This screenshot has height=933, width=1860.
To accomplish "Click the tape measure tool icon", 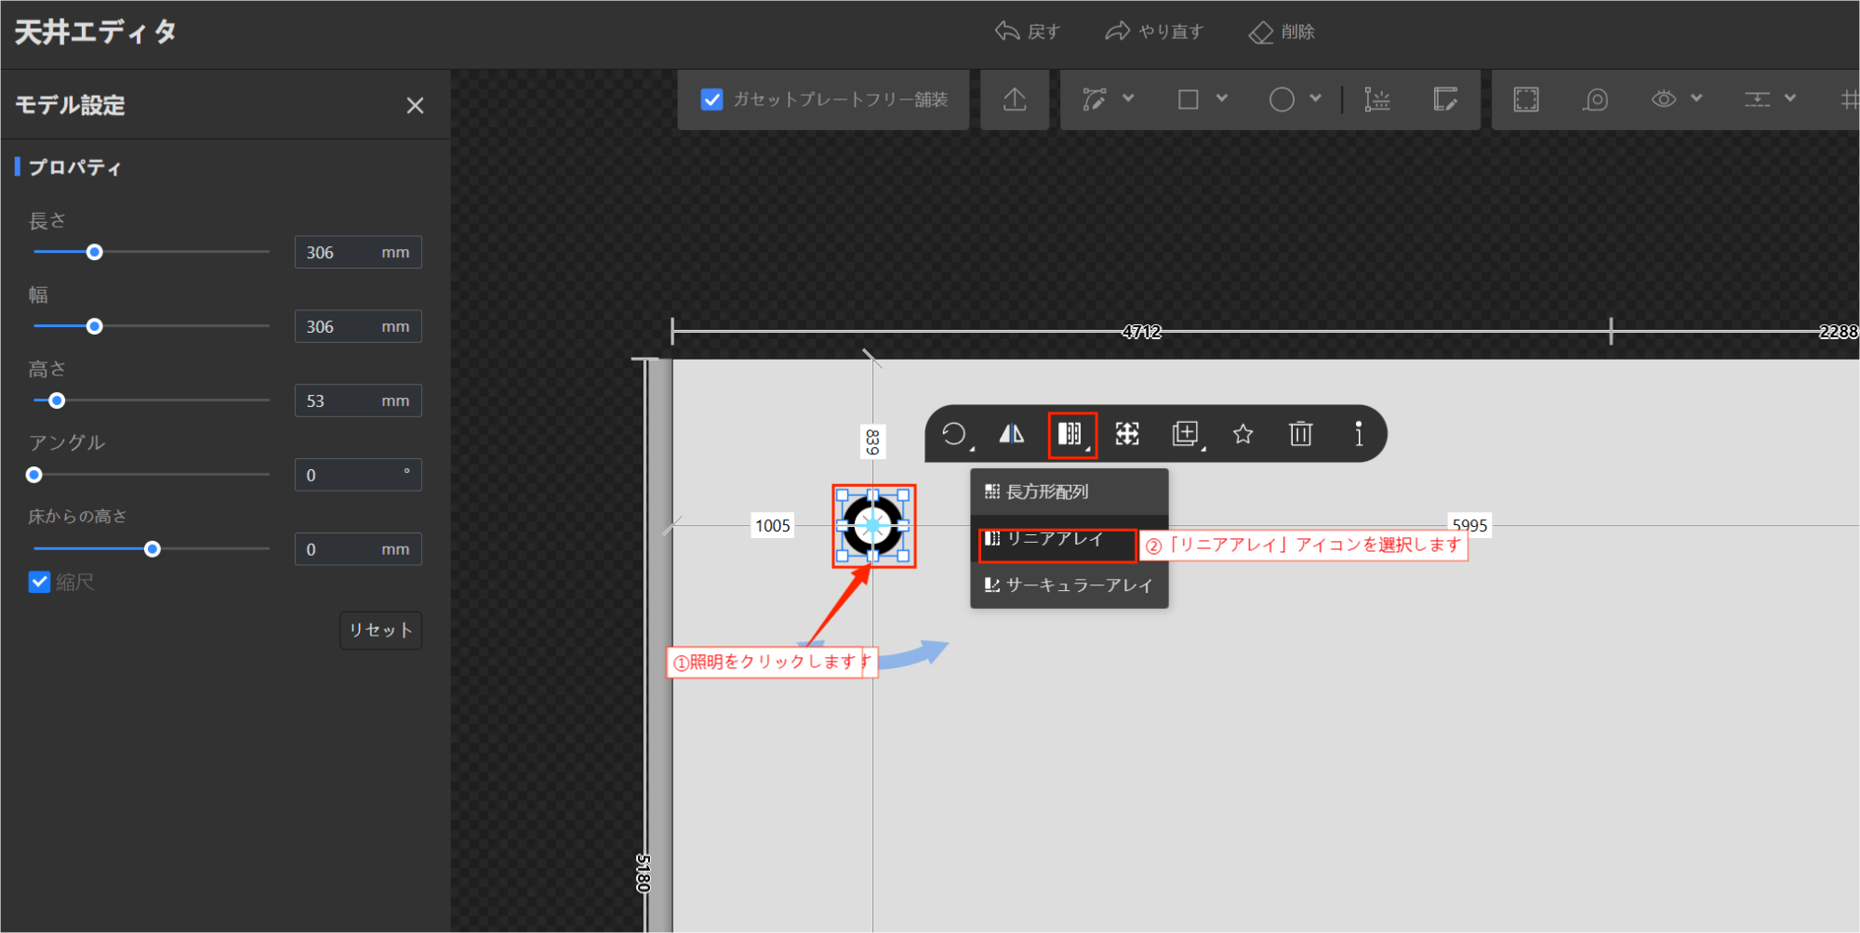I will (x=1596, y=99).
